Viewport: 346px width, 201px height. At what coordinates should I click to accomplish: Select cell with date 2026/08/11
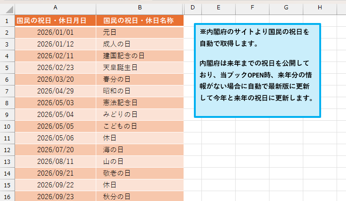55,162
